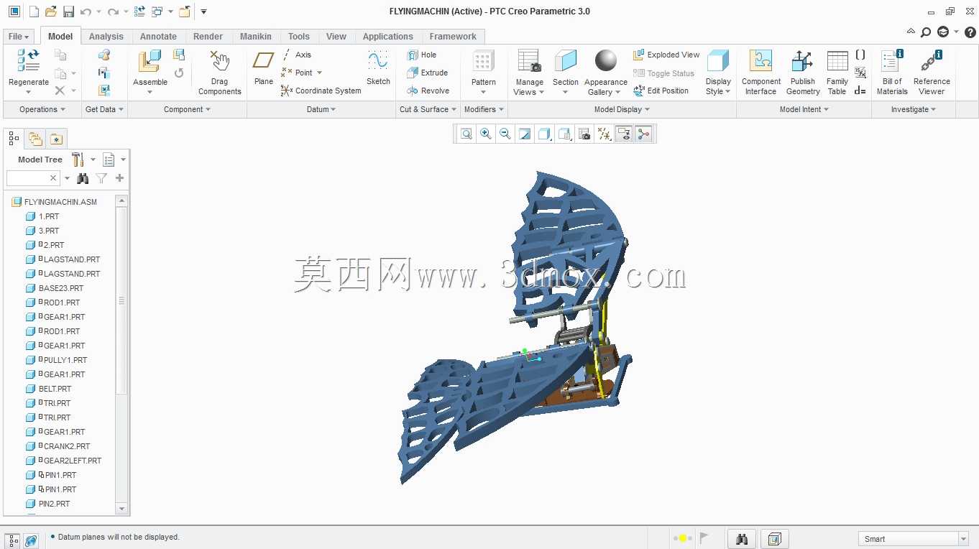
Task: Click the Hole tool
Action: coord(421,55)
